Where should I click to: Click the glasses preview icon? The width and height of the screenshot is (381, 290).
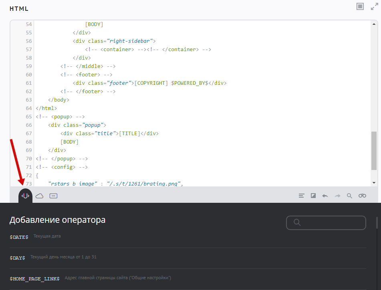[x=362, y=196]
